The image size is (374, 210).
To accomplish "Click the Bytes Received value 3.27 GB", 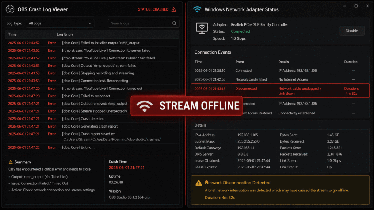I will pyautogui.click(x=333, y=141).
